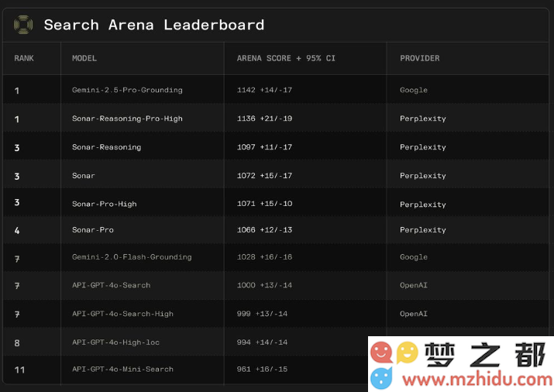
Task: Click rank 8 in API-GPT-4o-High-loc row
Action: pos(17,343)
